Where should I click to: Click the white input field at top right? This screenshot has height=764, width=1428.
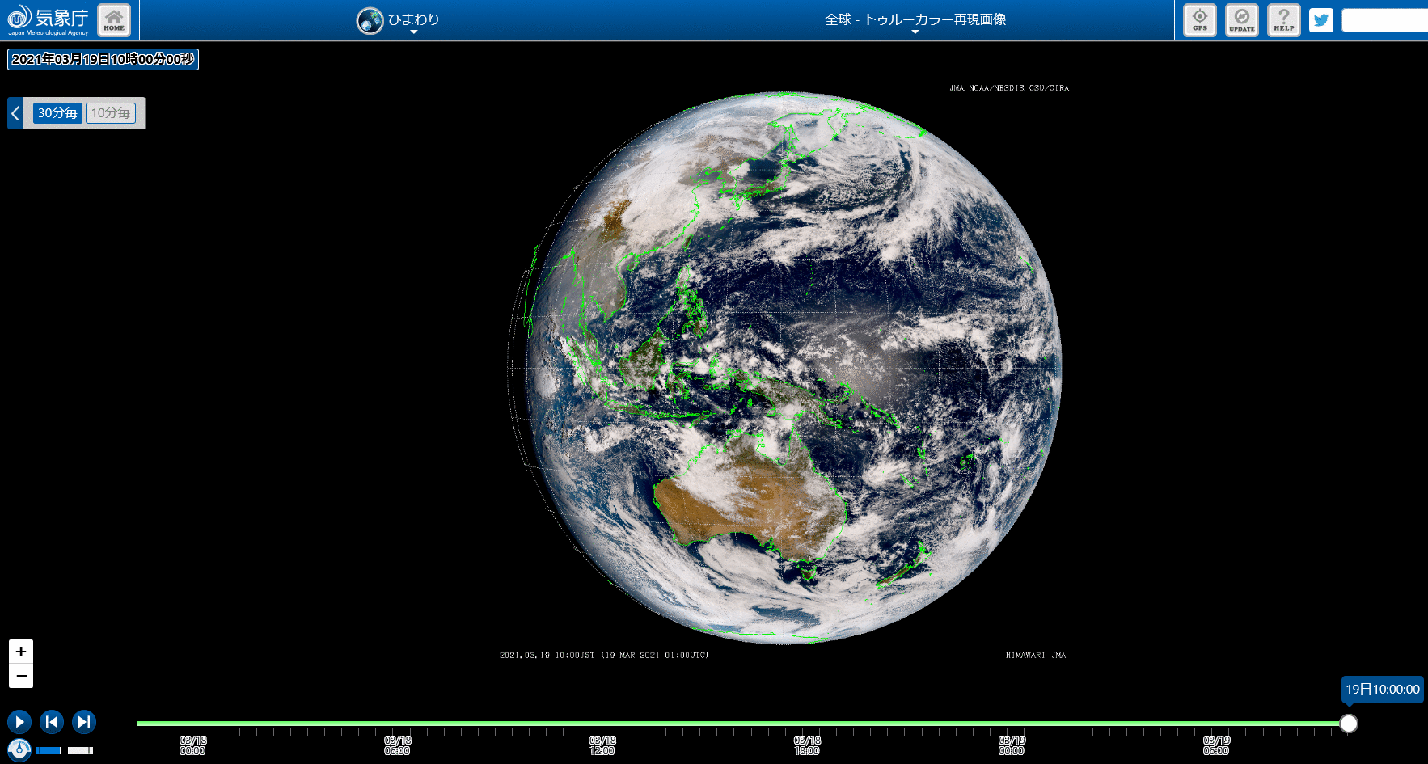point(1384,20)
